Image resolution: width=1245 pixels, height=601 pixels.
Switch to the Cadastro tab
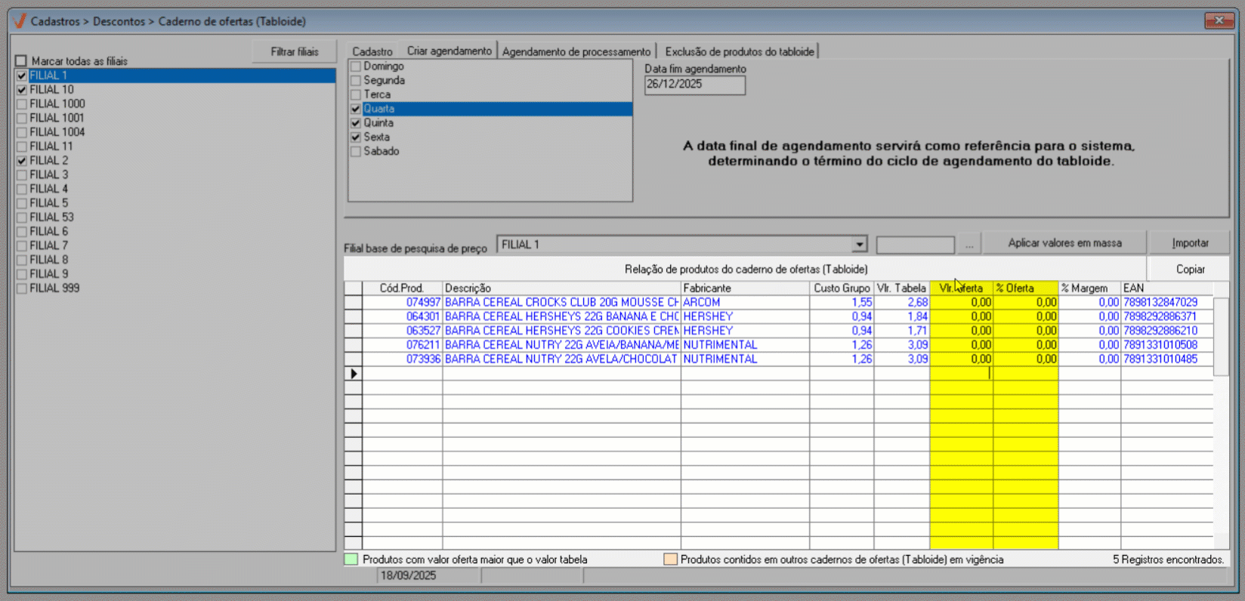tap(372, 51)
